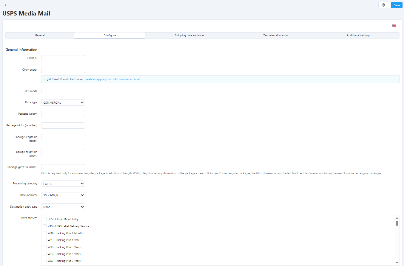Click the back arrow icon
The height and width of the screenshot is (266, 404).
point(6,5)
